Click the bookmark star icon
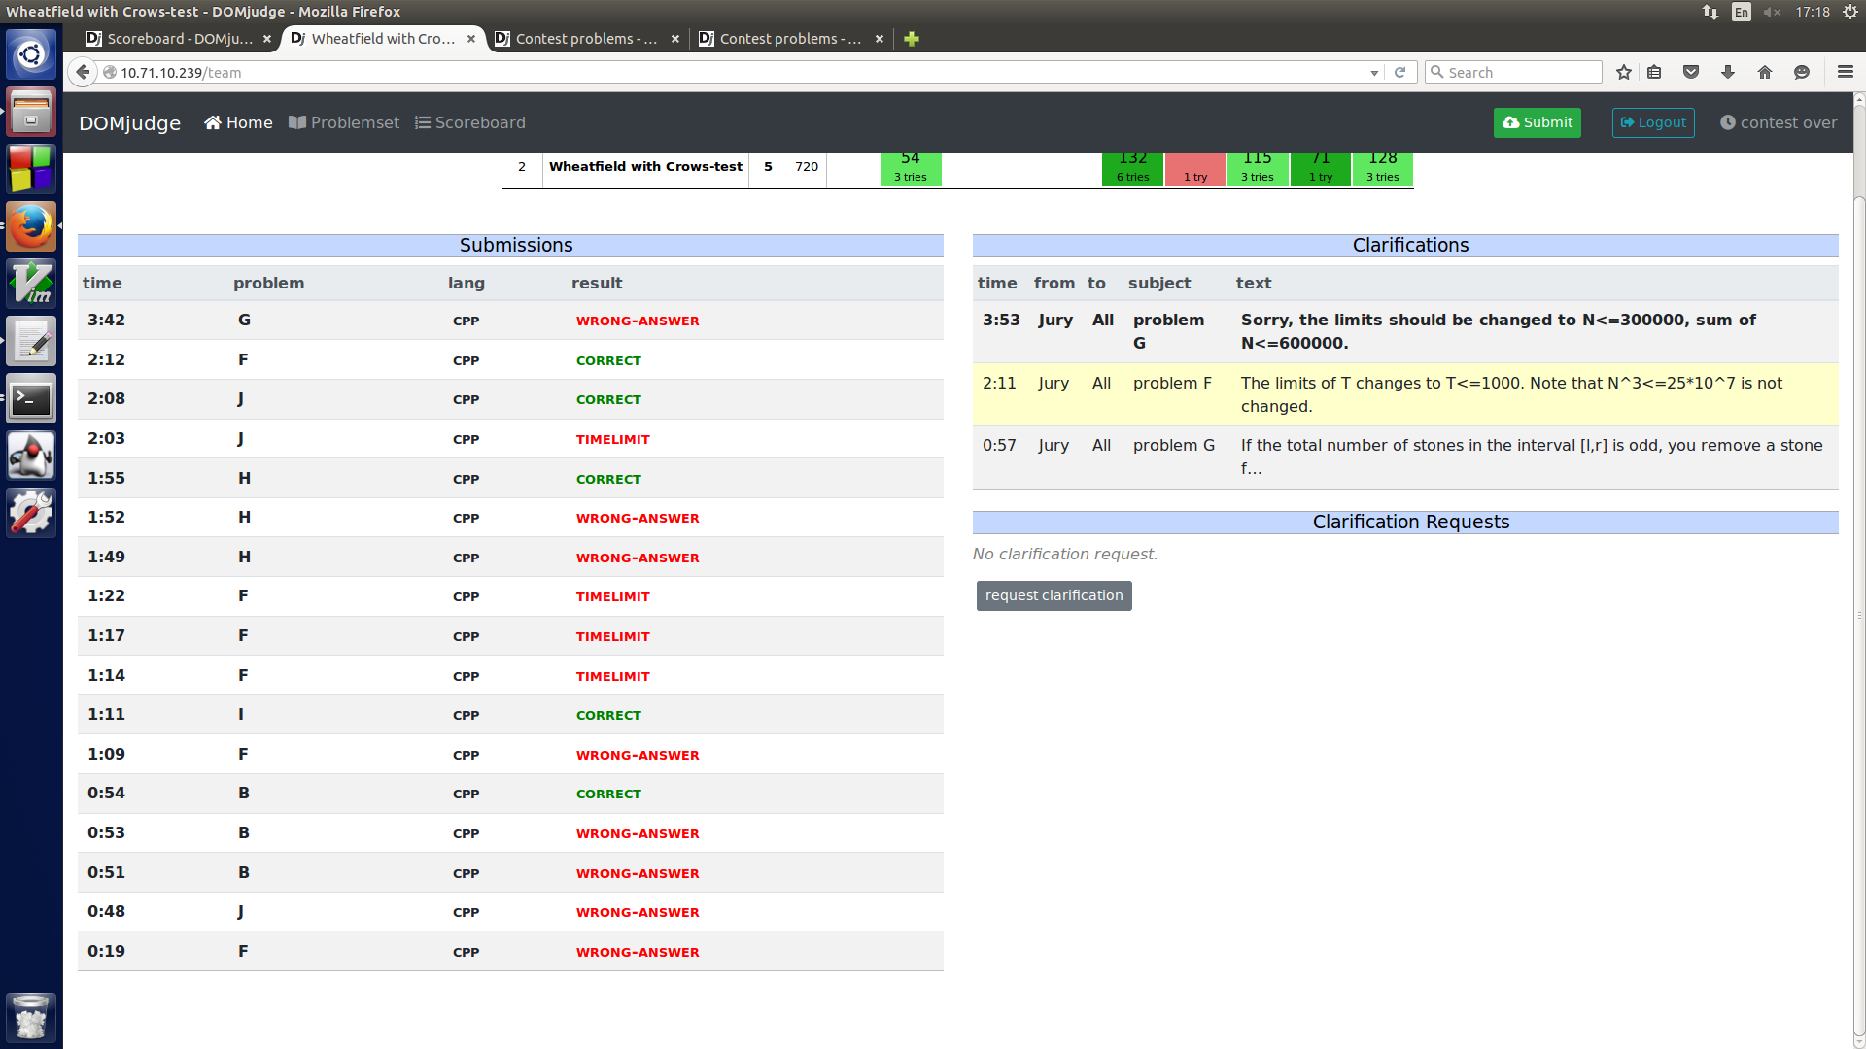The height and width of the screenshot is (1049, 1866). [1623, 72]
